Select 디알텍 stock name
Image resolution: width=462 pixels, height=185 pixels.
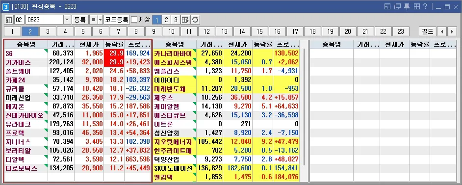15,159
